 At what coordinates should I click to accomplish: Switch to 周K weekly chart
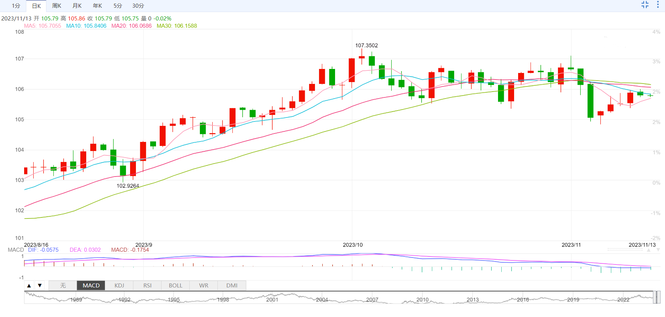57,6
